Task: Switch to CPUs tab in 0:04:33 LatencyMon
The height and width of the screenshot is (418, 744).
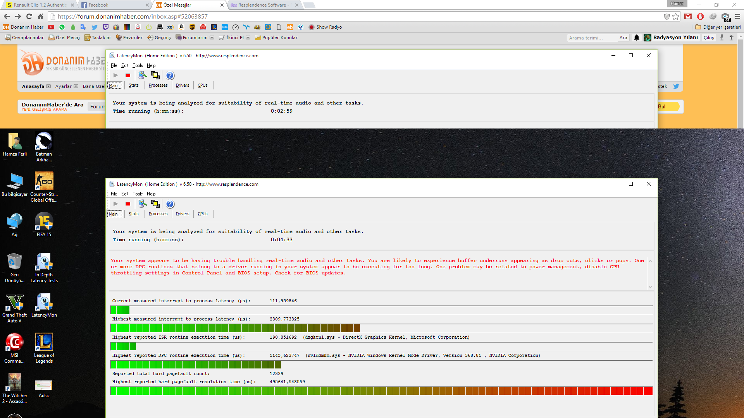Action: (203, 214)
